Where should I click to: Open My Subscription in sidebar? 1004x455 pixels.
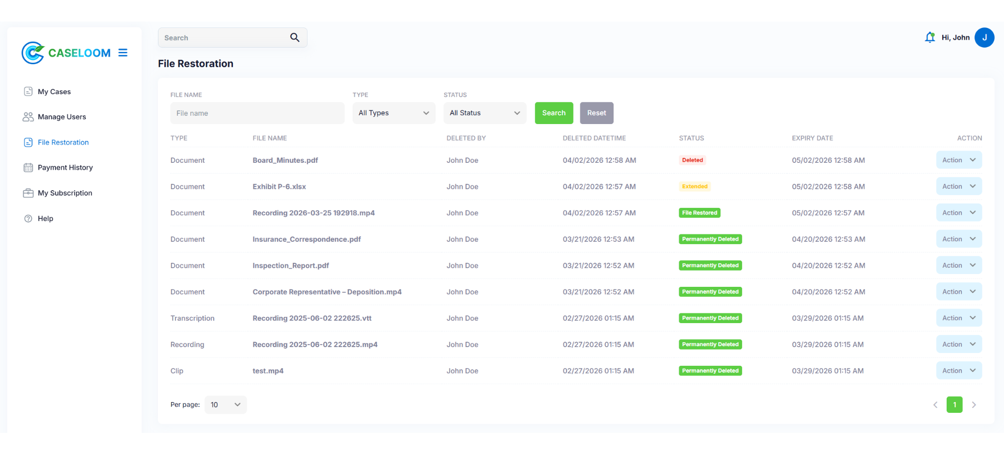click(x=65, y=193)
